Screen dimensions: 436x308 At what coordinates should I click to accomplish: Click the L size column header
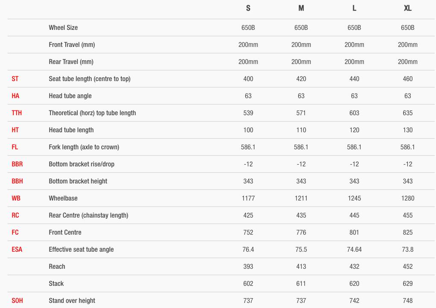[x=354, y=9]
